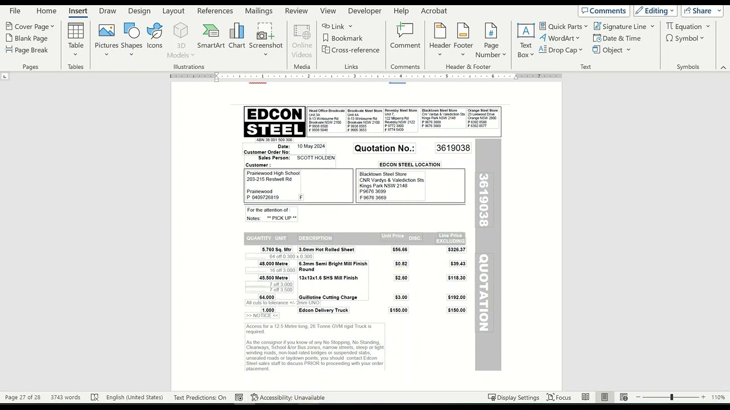Open Focus mode in status bar
The width and height of the screenshot is (730, 410).
click(x=559, y=397)
